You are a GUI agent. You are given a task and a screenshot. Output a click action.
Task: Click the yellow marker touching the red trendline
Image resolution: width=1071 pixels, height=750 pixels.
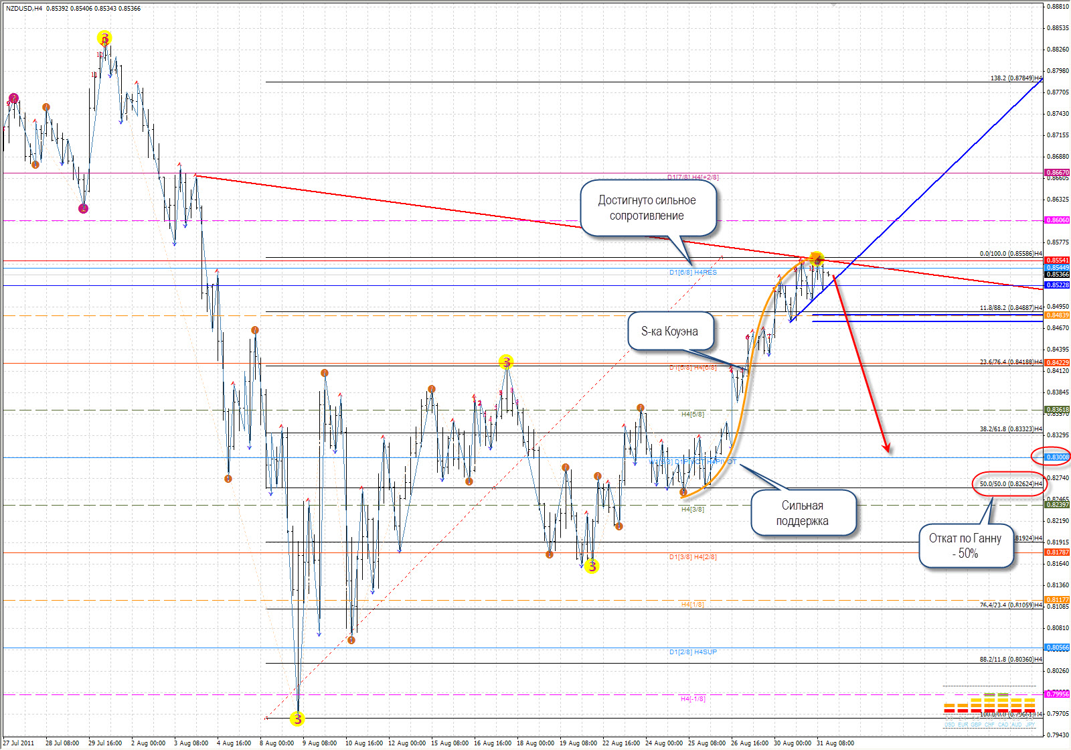point(816,258)
